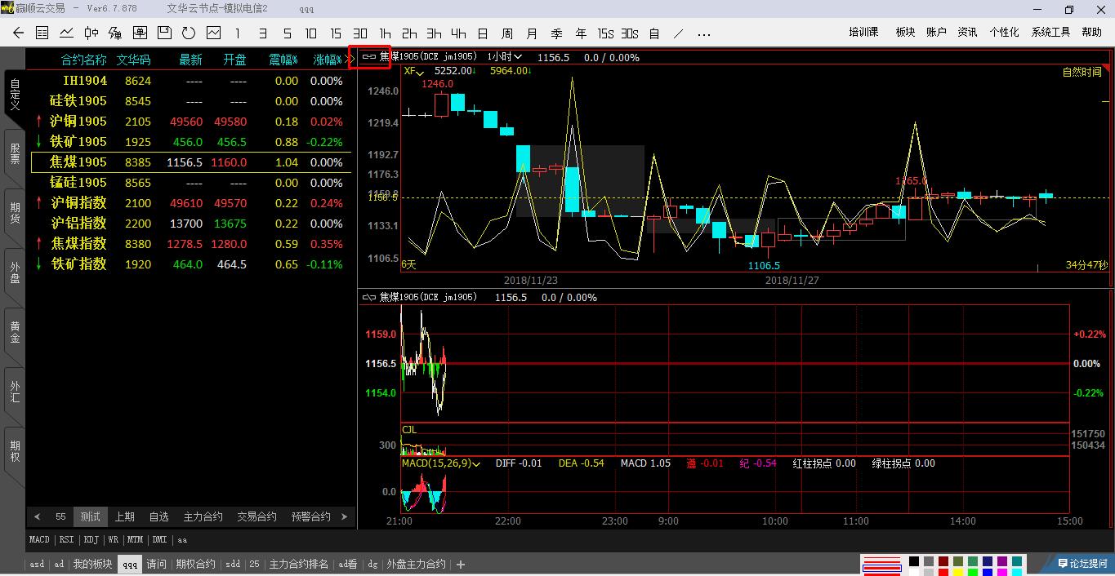Viewport: 1115px width, 576px height.
Task: Open the XF indicator dropdown
Action: 413,71
